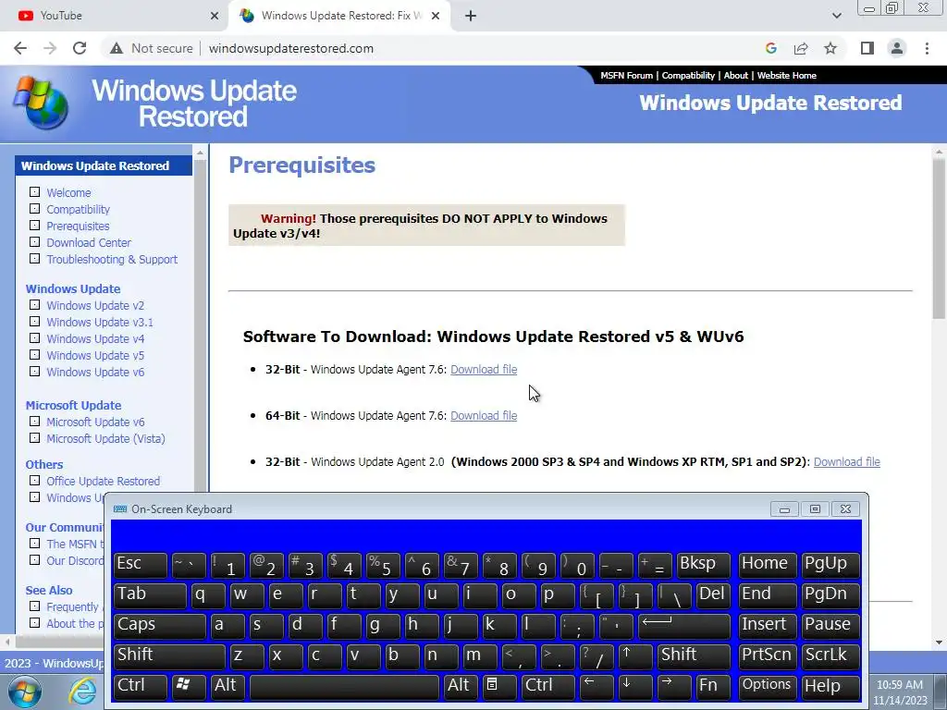Open the tab search chevron
947x710 pixels.
[836, 16]
